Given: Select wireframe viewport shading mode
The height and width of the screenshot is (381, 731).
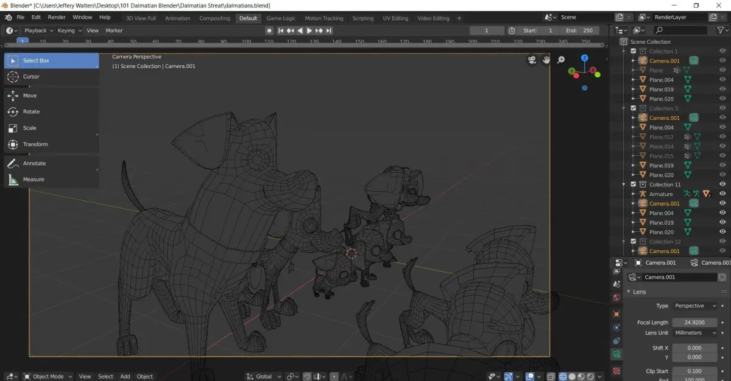Looking at the screenshot, I should coord(563,376).
